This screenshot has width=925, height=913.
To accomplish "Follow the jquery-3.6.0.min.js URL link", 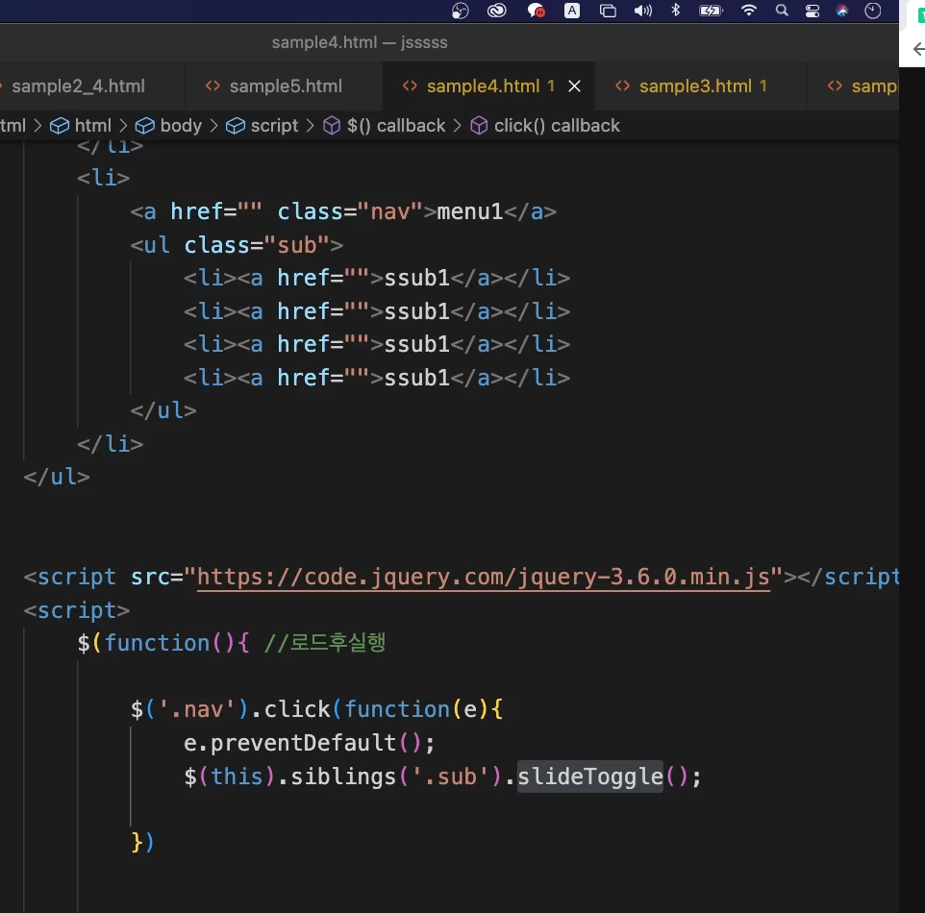I will click(484, 577).
